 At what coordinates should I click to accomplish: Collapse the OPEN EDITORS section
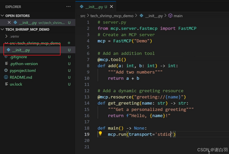[2, 16]
